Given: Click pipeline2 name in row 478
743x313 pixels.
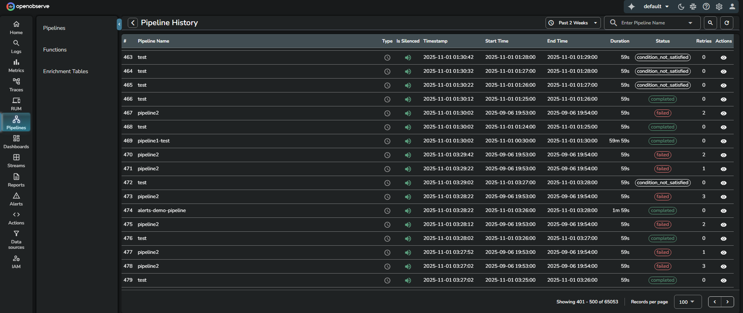Looking at the screenshot, I should pos(148,266).
